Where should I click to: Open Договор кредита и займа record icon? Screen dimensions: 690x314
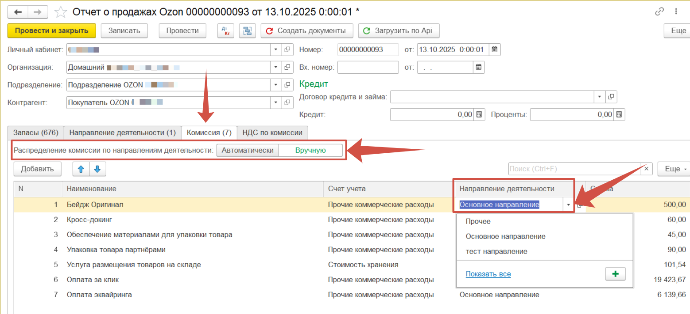click(611, 97)
